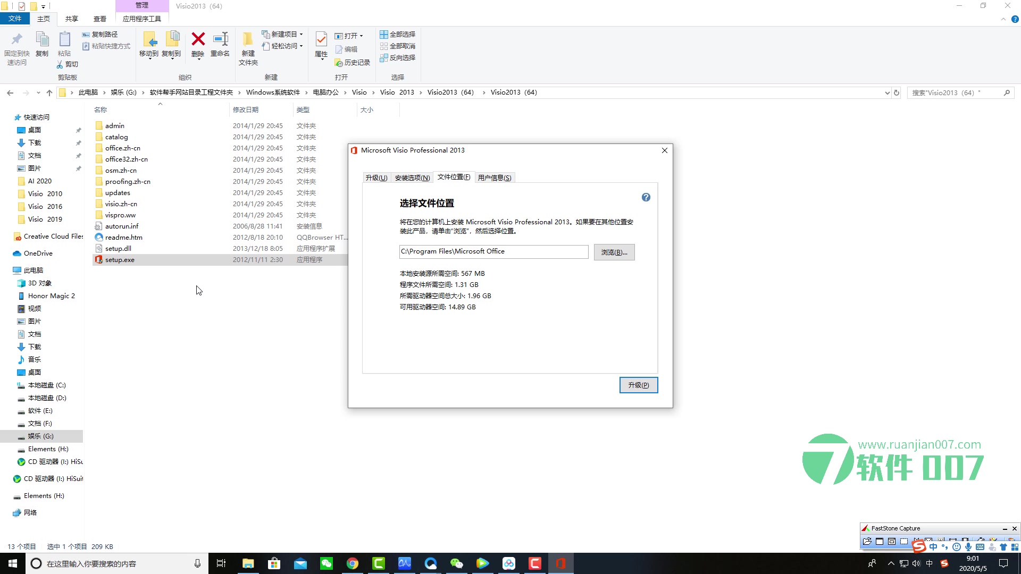Image resolution: width=1021 pixels, height=574 pixels.
Task: Click the install path input field
Action: pos(493,252)
